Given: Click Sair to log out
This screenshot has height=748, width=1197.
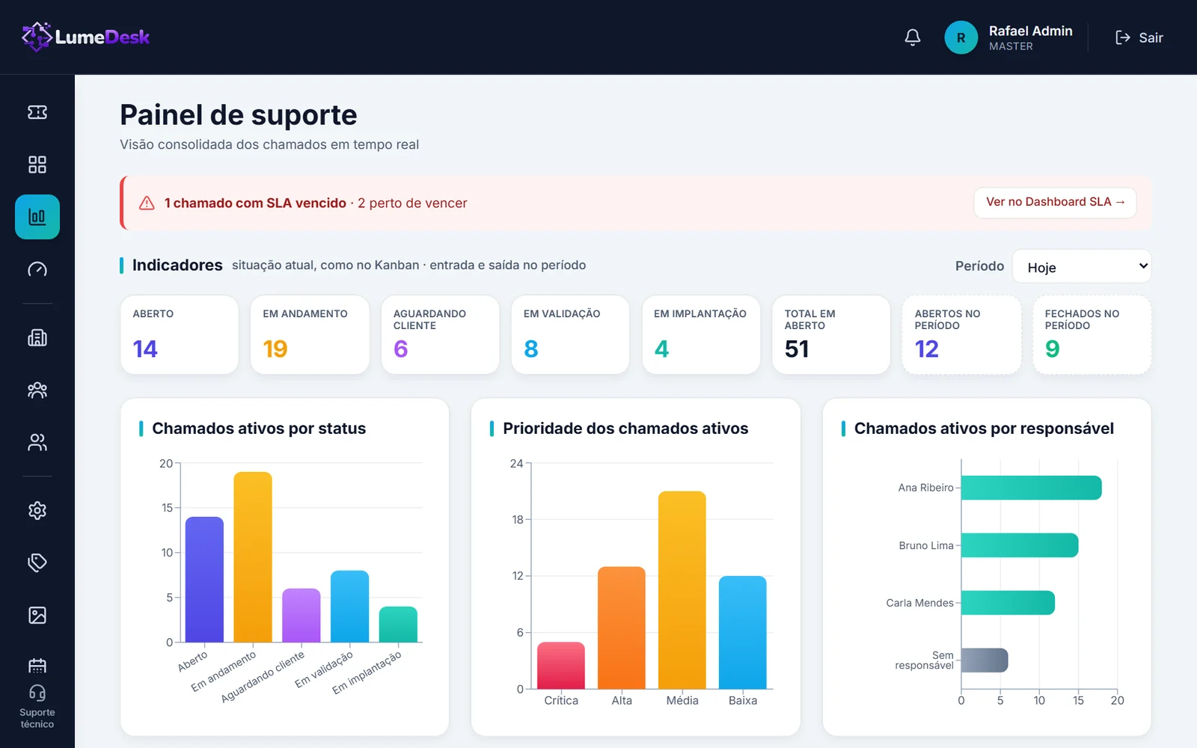Looking at the screenshot, I should coord(1139,37).
